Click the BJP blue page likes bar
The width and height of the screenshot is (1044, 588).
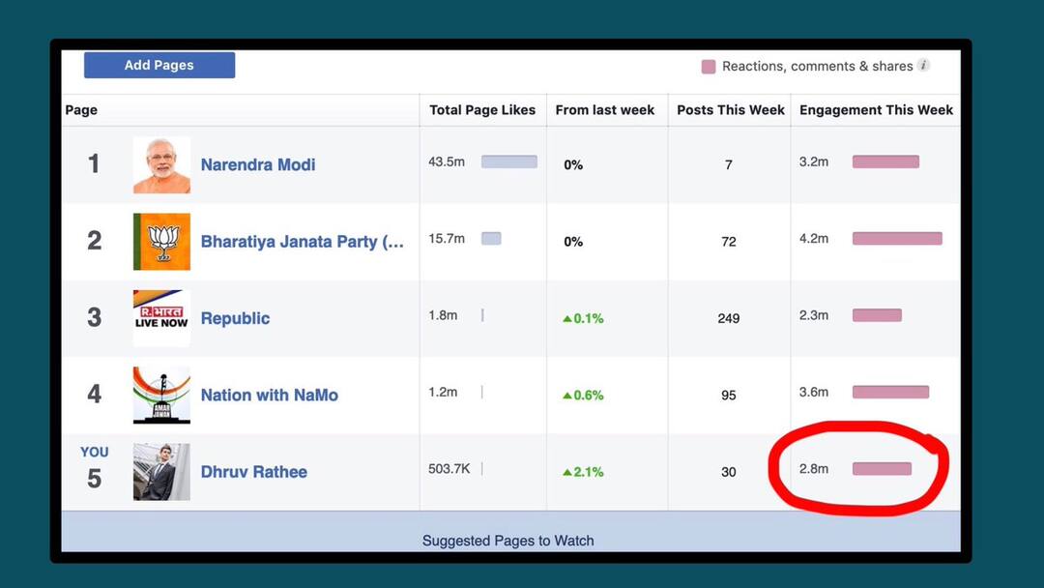pos(491,239)
